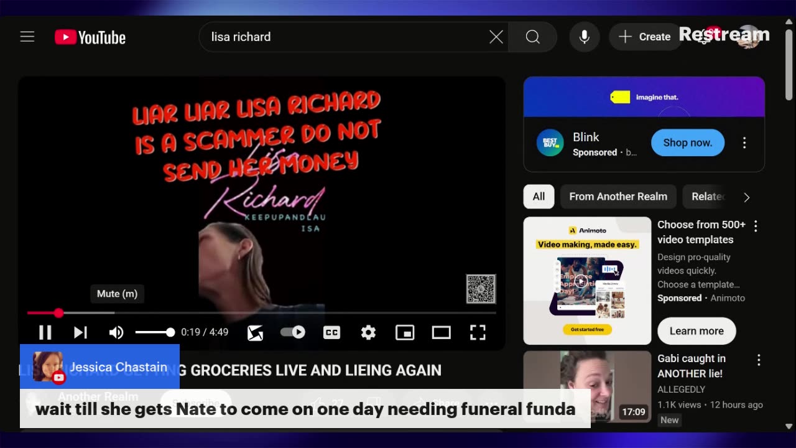Toggle the autoplay switch
The image size is (796, 448).
[292, 332]
